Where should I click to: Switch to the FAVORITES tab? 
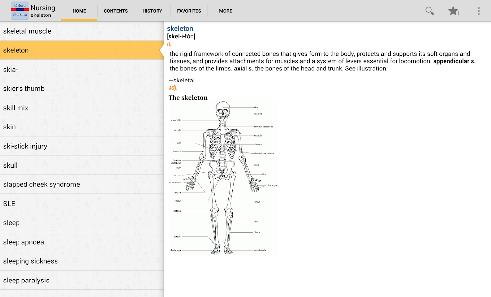189,11
